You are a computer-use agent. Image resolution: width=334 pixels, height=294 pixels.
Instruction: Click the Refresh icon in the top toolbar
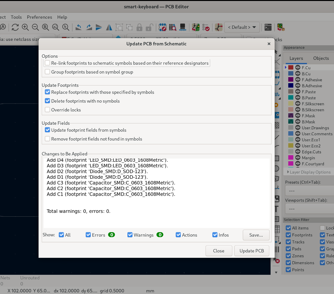tap(15, 27)
